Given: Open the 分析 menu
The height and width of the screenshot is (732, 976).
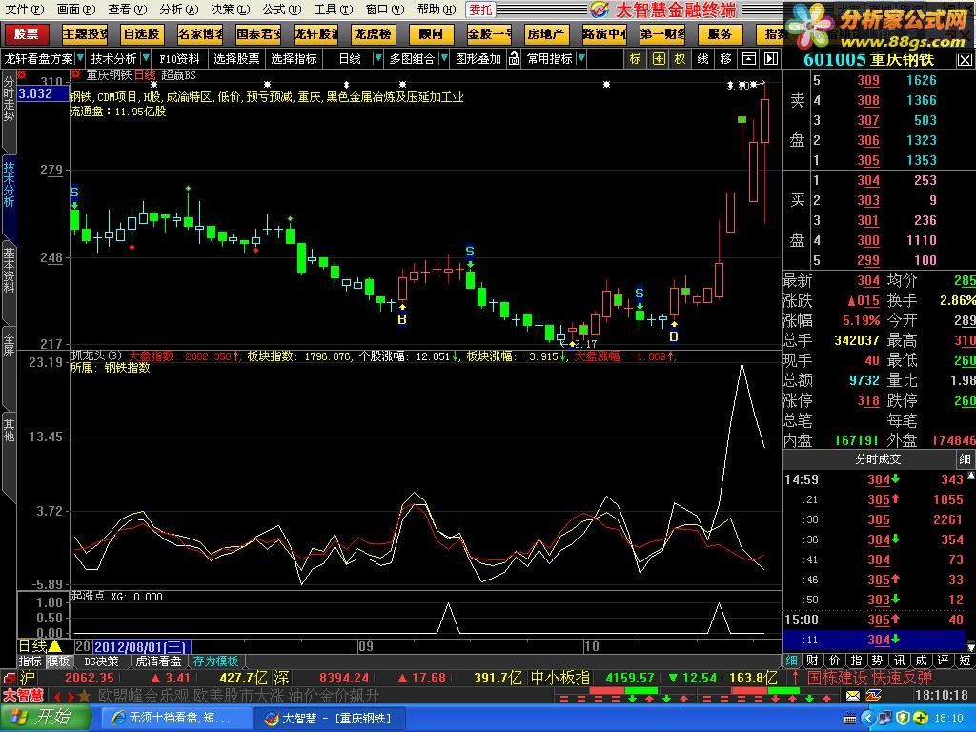Looking at the screenshot, I should (x=178, y=10).
